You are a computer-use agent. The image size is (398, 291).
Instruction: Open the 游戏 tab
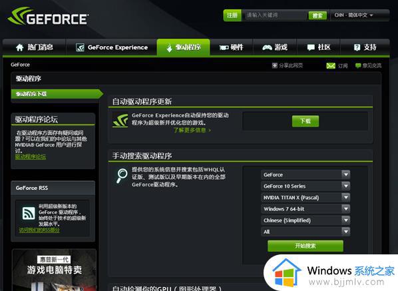click(275, 47)
